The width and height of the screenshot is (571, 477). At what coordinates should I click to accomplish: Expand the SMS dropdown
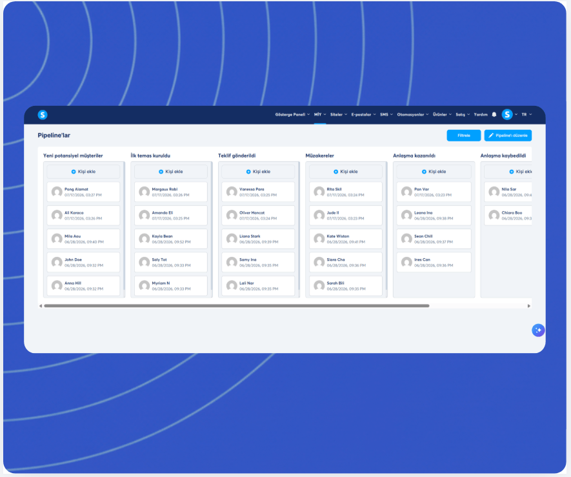coord(386,114)
